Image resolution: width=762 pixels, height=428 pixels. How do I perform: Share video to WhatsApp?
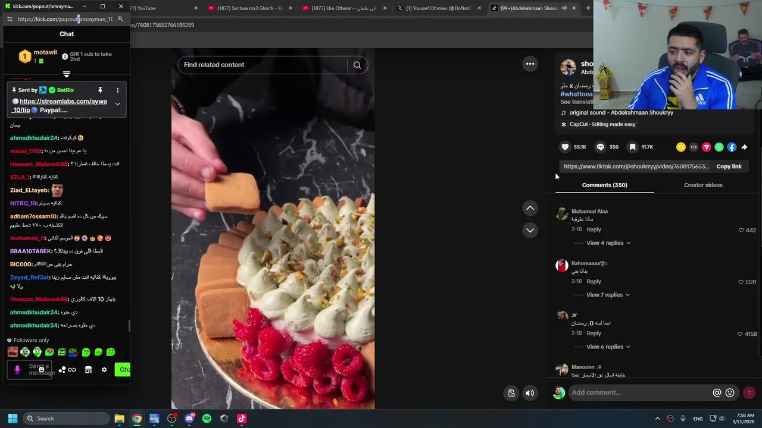click(719, 147)
